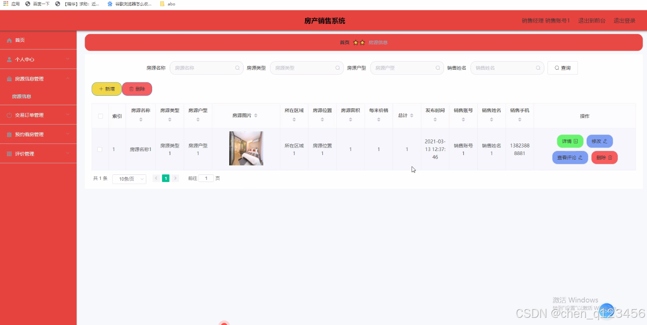Check the checkbox for row 1
This screenshot has width=647, height=325.
tap(100, 149)
